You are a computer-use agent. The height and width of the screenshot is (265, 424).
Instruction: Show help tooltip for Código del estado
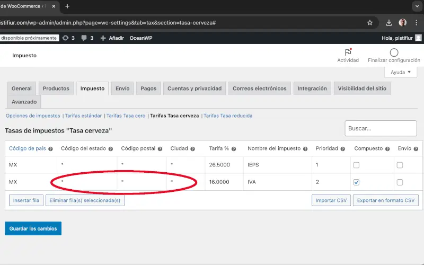tap(111, 149)
